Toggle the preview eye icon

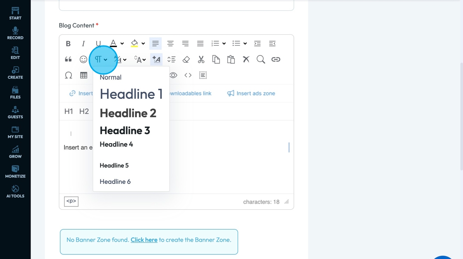173,75
